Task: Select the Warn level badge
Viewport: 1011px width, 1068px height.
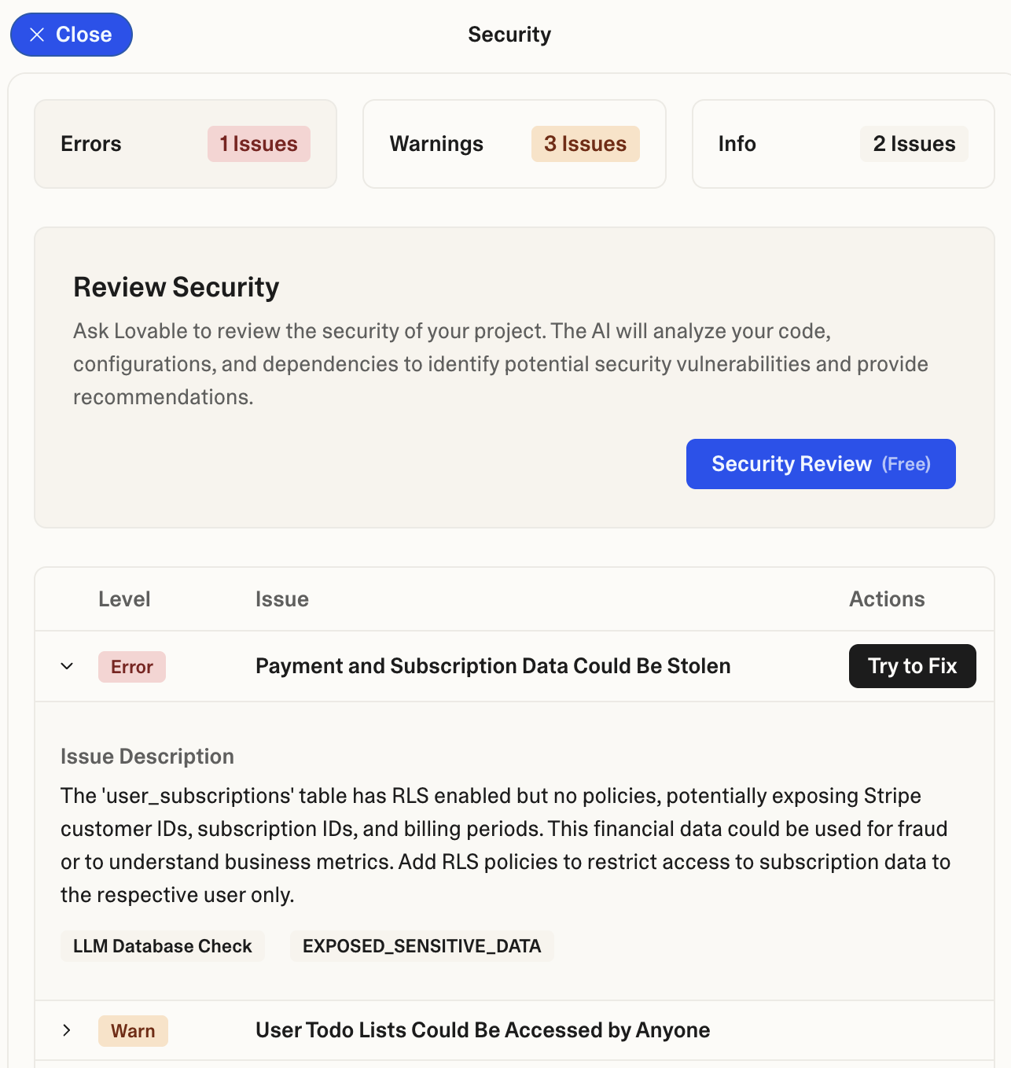Action: click(133, 1030)
